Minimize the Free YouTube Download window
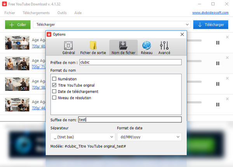This screenshot has height=167, width=233. (x=200, y=4)
